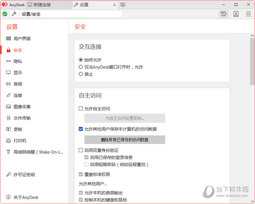This screenshot has height=204, width=255.
Task: Open the address book icon
Action: (236, 14)
